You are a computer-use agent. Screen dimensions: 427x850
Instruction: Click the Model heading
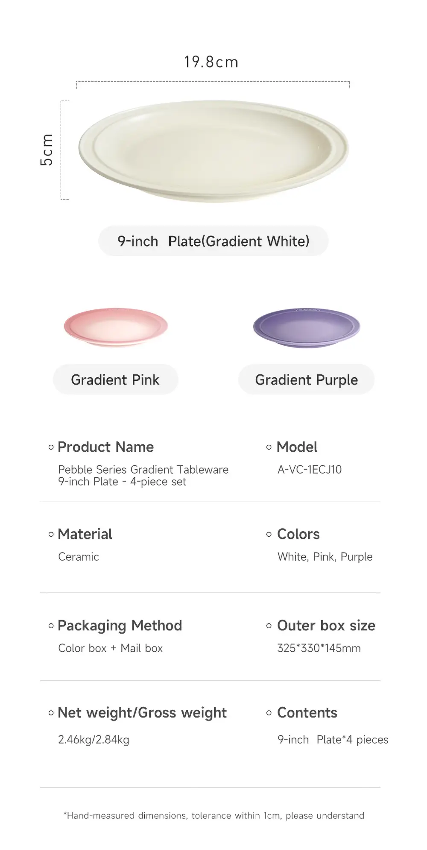(297, 447)
